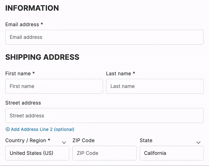
Task: Click into the First name text box
Action: tap(54, 86)
